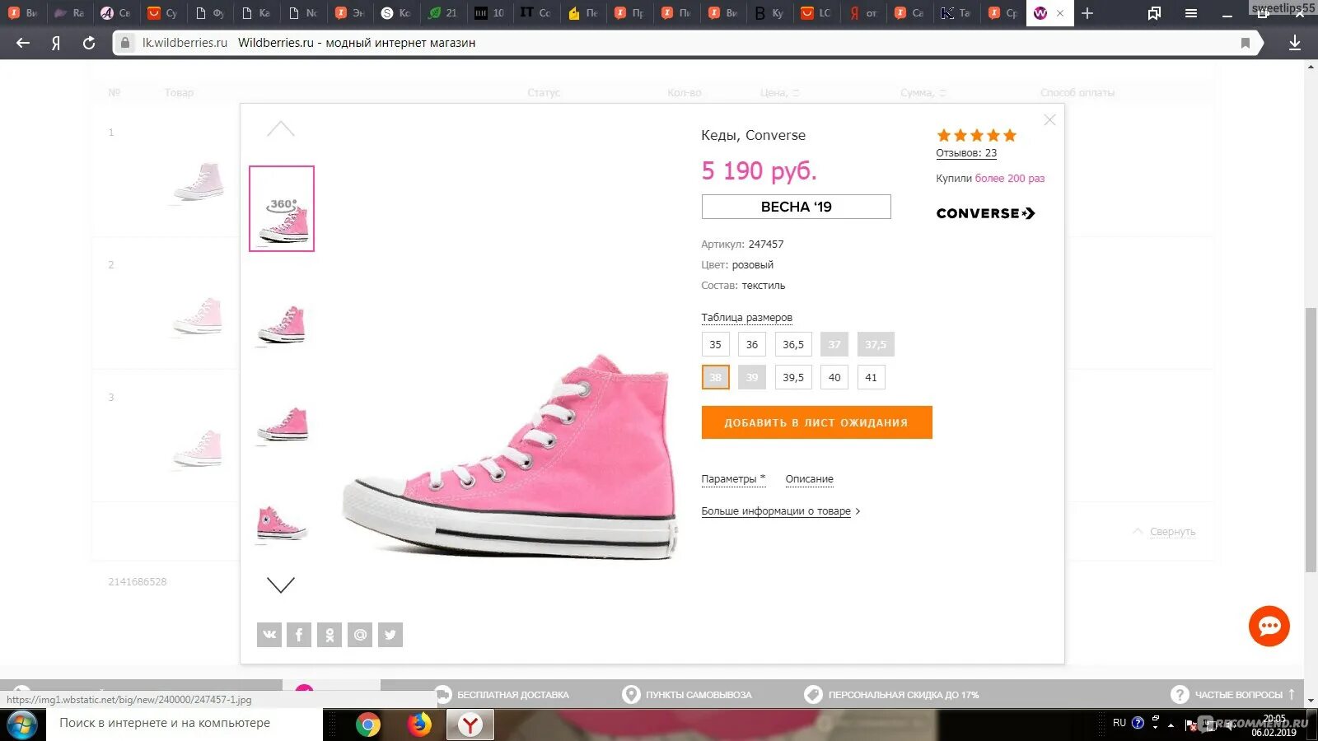Open Таблица размеров size chart
This screenshot has height=741, width=1318.
(746, 318)
